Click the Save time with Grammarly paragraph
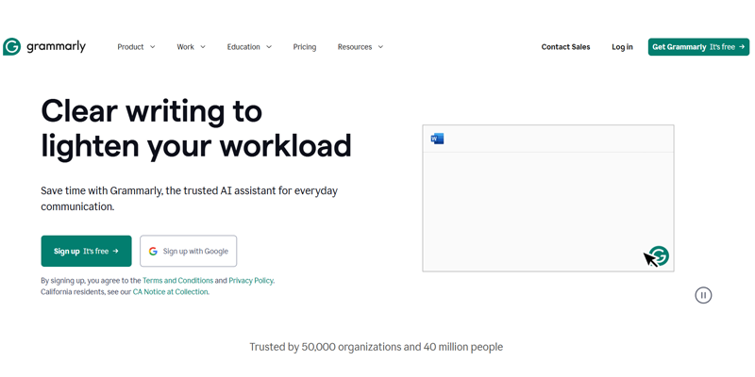The width and height of the screenshot is (755, 377). point(190,198)
